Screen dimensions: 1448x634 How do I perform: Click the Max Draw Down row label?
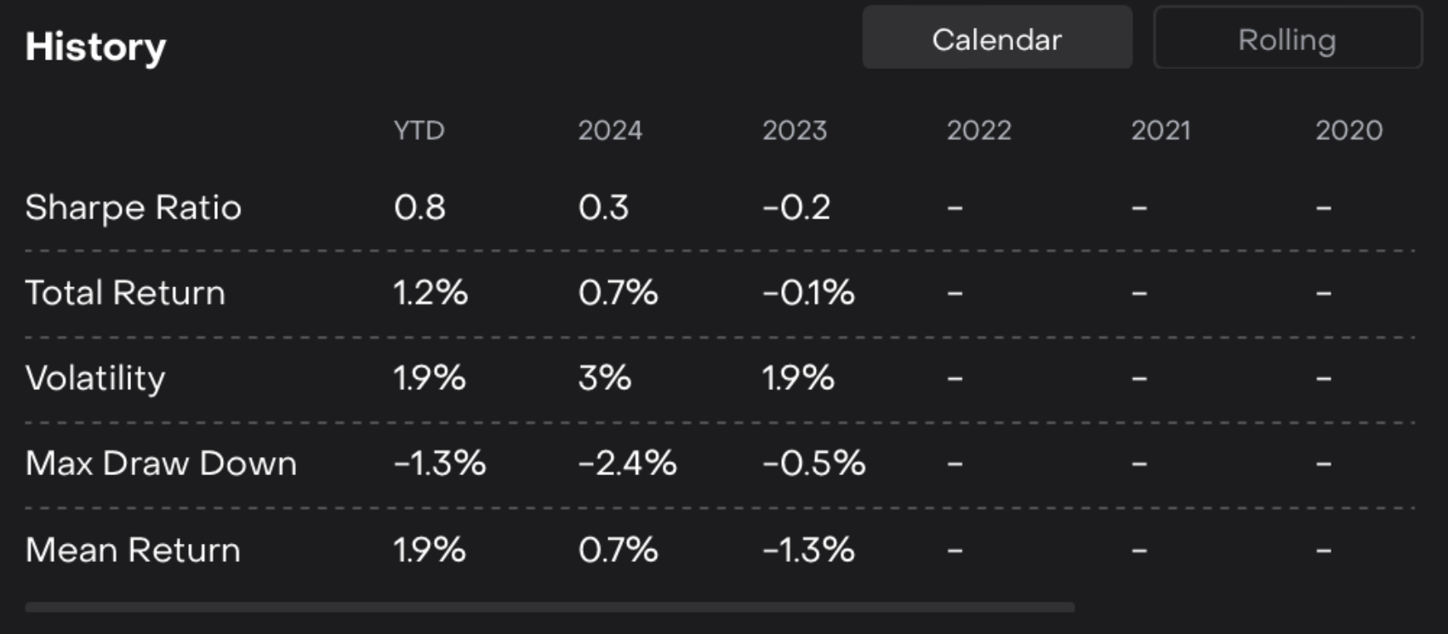tap(161, 464)
